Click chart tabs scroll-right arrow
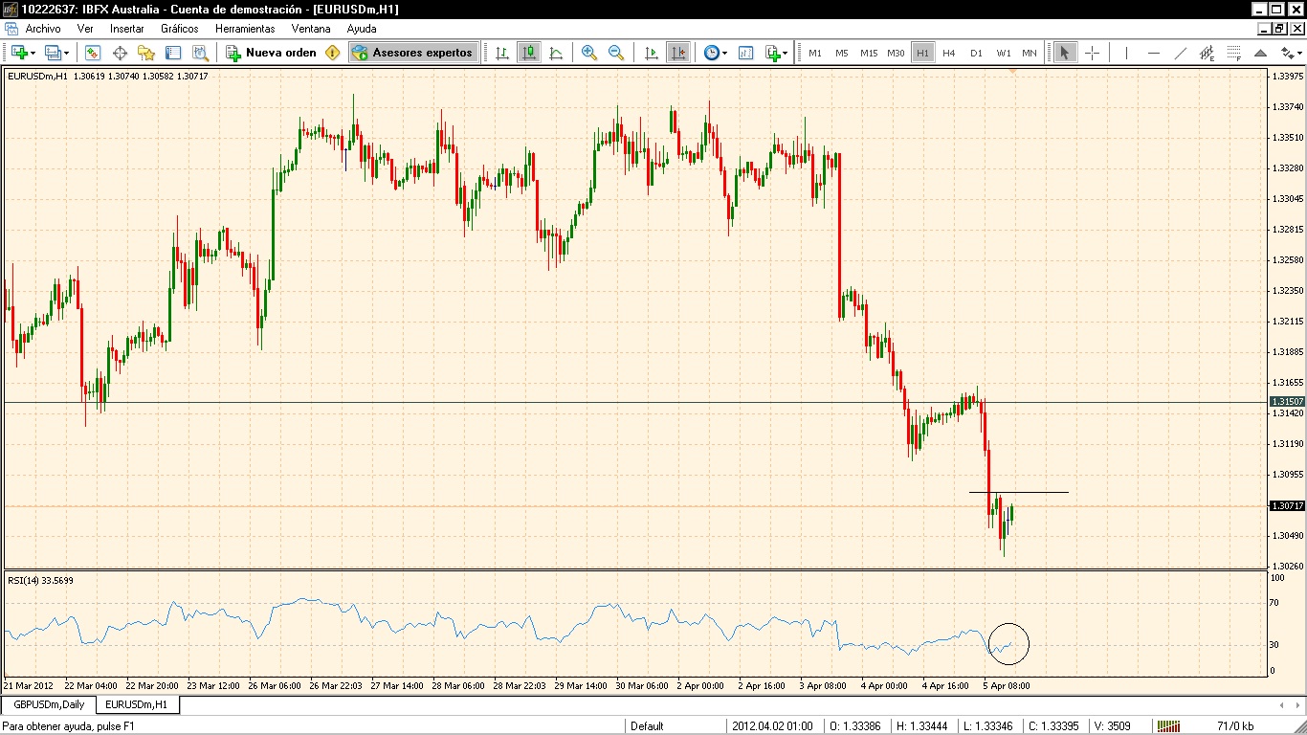The height and width of the screenshot is (735, 1307). [1296, 705]
